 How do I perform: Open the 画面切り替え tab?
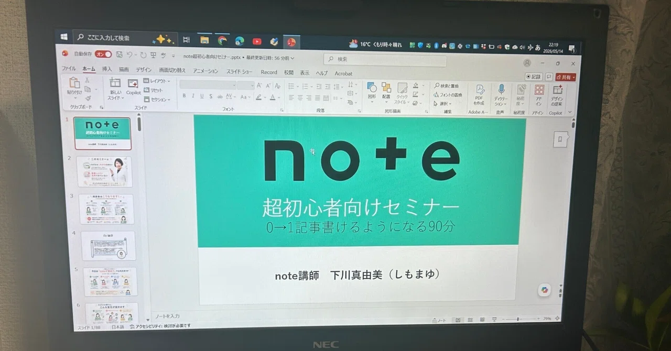172,71
